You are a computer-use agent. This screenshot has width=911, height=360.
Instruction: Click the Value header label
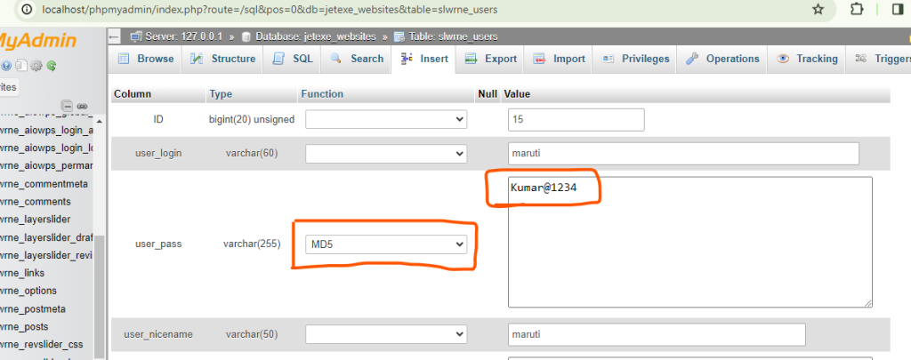coord(517,94)
